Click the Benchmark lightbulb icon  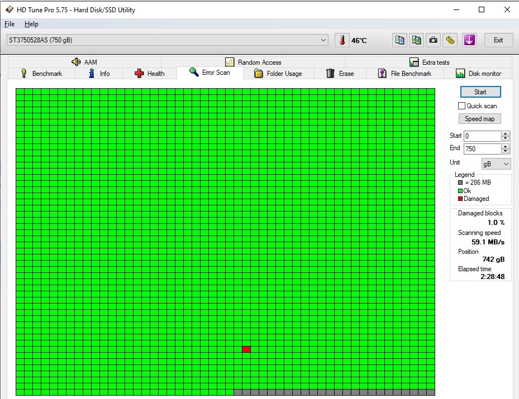click(x=24, y=73)
